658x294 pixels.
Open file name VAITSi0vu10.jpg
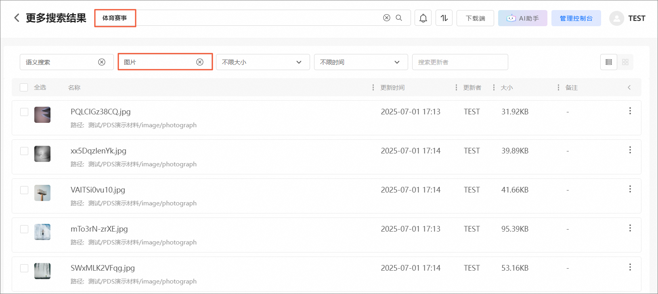[98, 190]
